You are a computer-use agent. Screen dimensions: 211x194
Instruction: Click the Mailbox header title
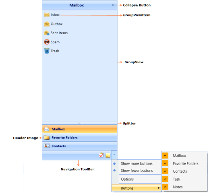click(x=77, y=5)
